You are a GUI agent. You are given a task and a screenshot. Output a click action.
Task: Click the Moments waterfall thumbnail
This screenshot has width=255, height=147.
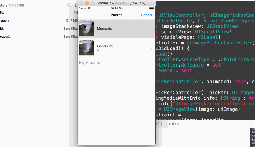click(x=86, y=28)
